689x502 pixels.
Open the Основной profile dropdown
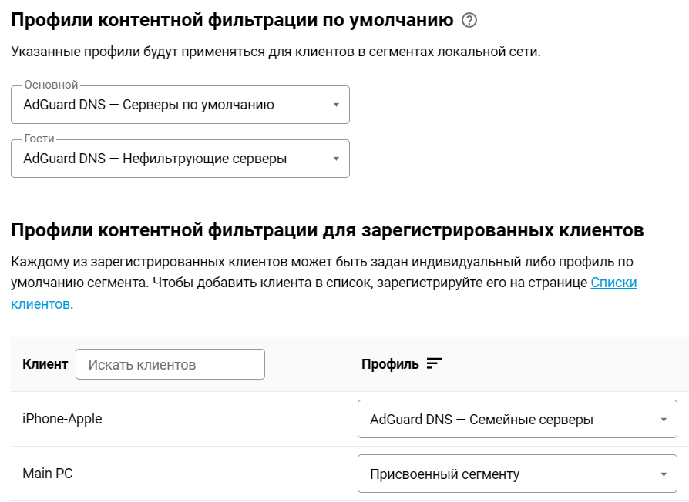tap(180, 105)
